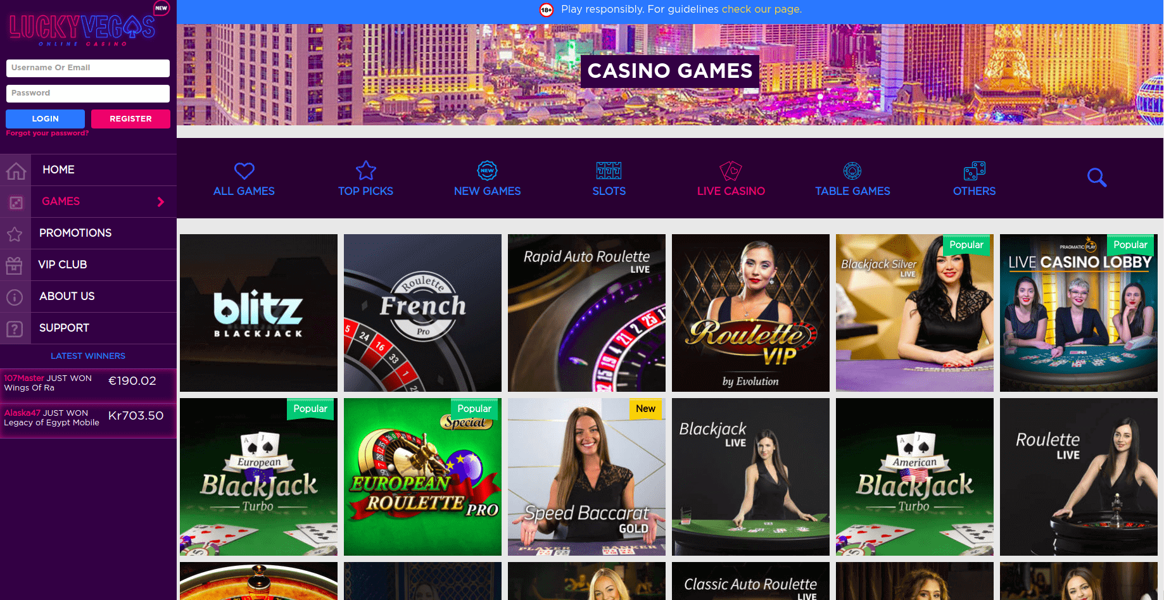The height and width of the screenshot is (600, 1164).
Task: Open Promotions in the sidebar
Action: 75,233
